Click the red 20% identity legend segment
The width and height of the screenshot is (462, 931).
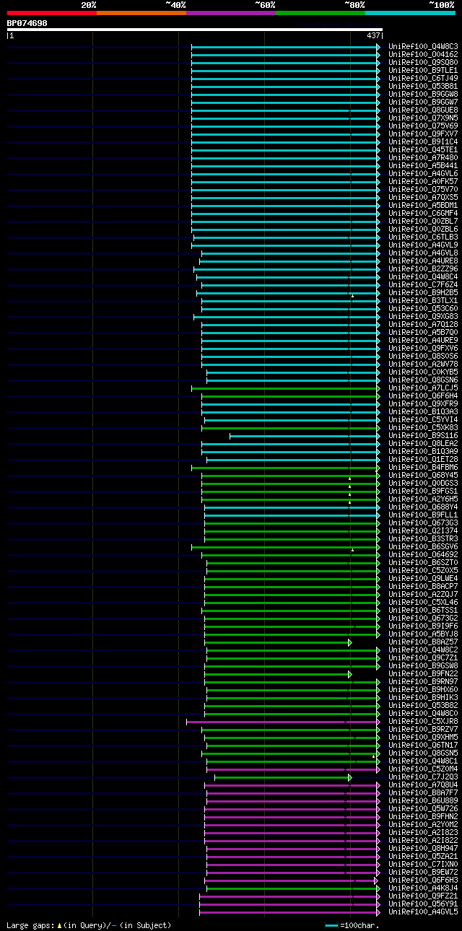(x=51, y=12)
